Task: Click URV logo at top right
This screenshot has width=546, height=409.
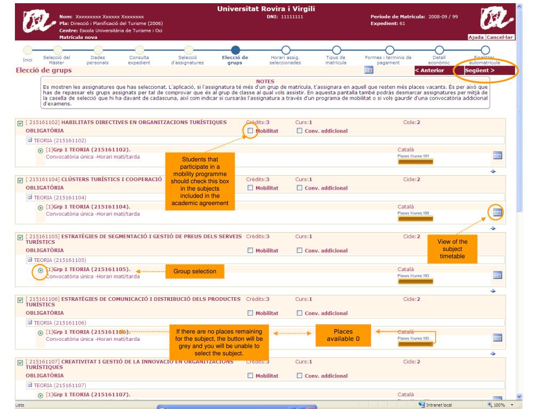Action: [x=496, y=19]
